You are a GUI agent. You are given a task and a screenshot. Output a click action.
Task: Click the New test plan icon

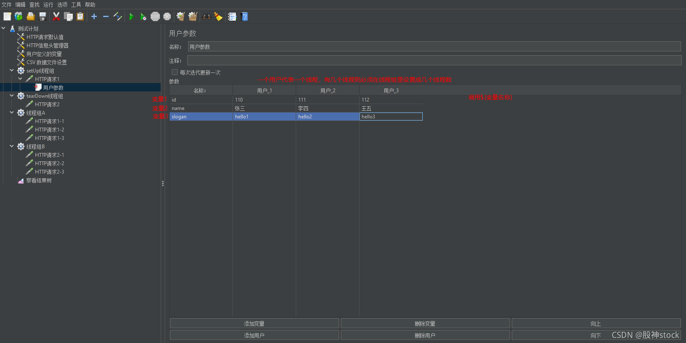(x=7, y=16)
